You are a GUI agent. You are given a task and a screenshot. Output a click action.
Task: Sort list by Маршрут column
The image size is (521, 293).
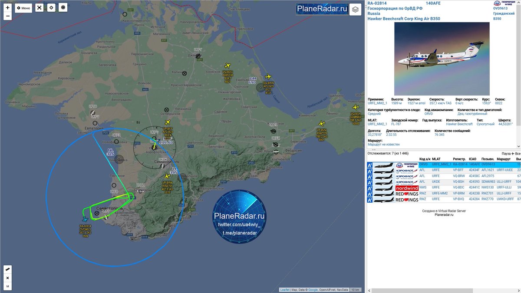point(504,159)
